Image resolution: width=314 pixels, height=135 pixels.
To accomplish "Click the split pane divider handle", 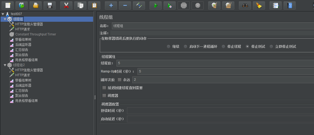I will (x=95, y=97).
